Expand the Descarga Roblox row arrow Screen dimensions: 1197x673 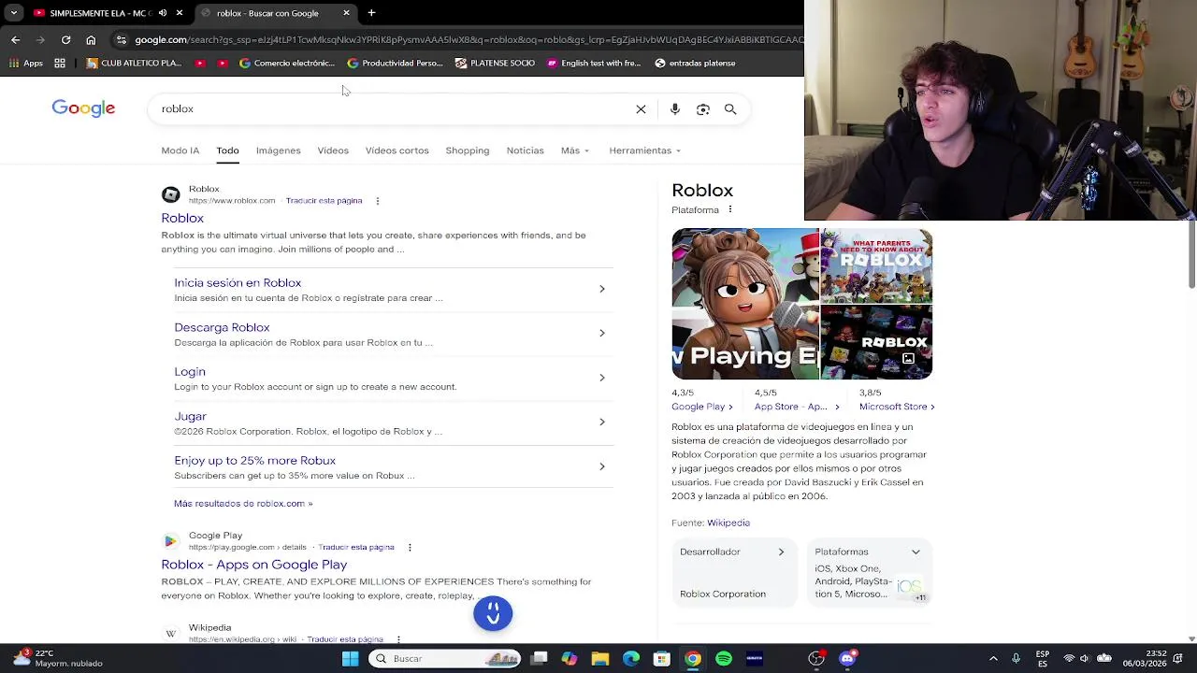(x=601, y=333)
